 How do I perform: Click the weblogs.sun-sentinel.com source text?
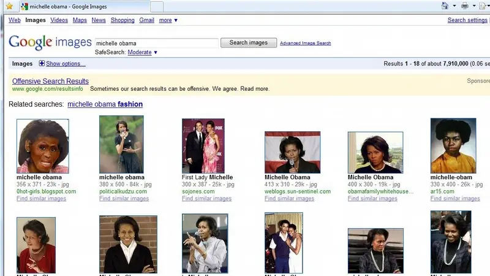(298, 191)
